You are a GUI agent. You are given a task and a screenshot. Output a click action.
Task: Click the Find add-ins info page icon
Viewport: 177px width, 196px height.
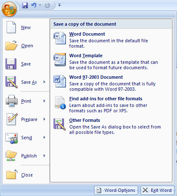60,103
